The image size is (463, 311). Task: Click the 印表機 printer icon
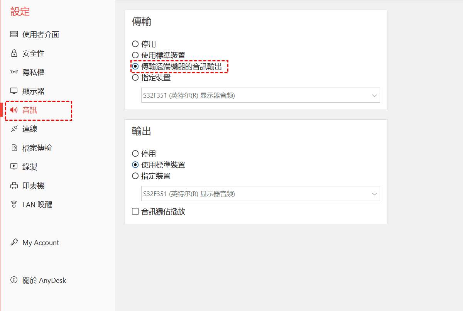[14, 186]
